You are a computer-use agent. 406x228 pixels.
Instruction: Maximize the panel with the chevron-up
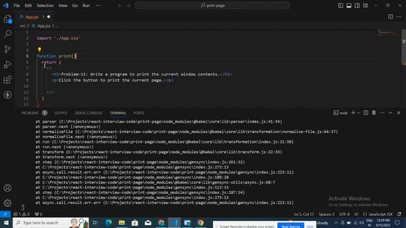point(391,113)
